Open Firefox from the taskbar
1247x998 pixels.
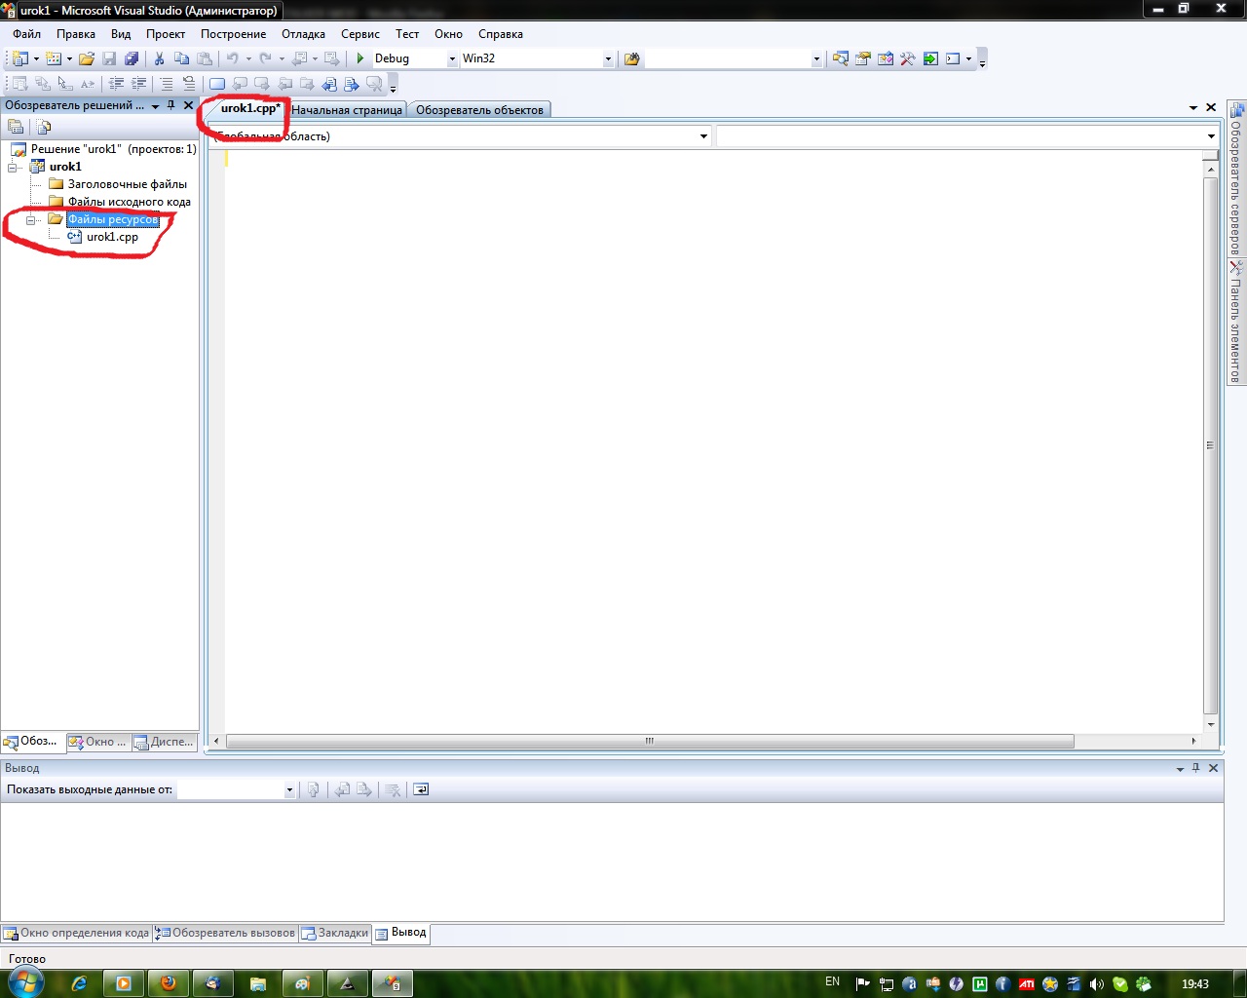169,983
